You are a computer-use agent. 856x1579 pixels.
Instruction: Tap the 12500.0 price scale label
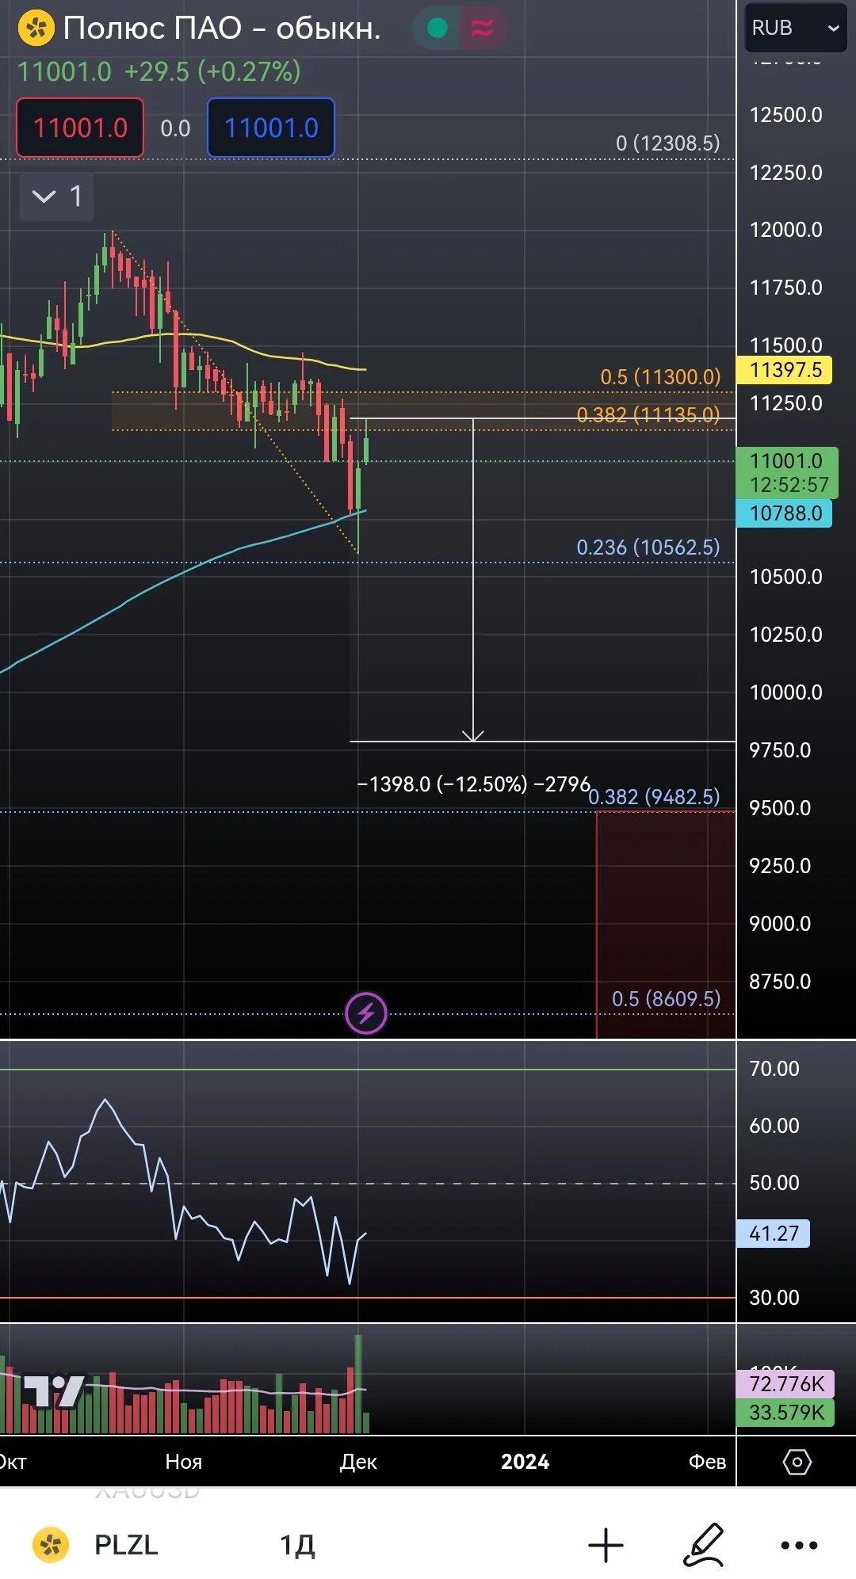(786, 115)
